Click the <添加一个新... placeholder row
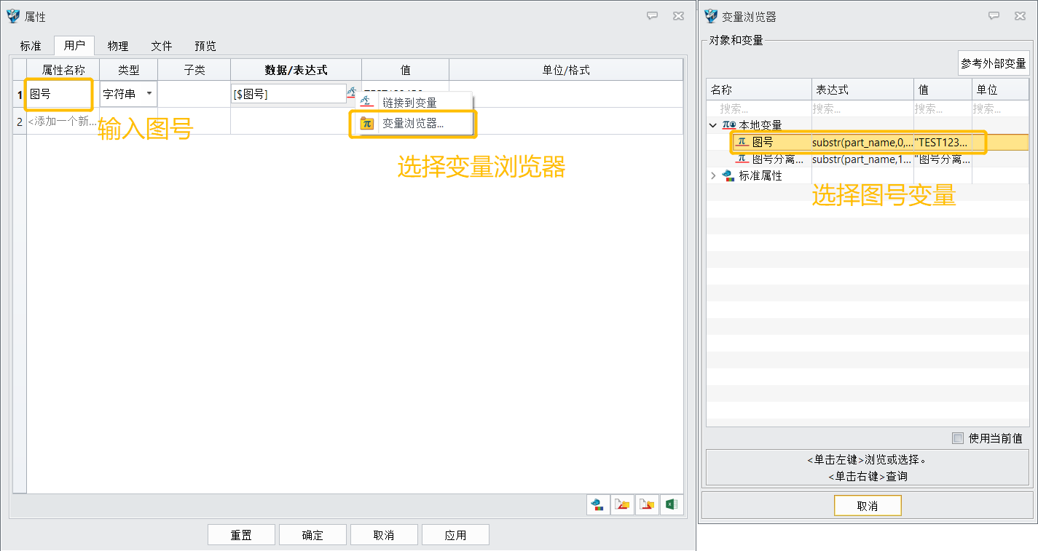This screenshot has height=551, width=1038. [62, 122]
